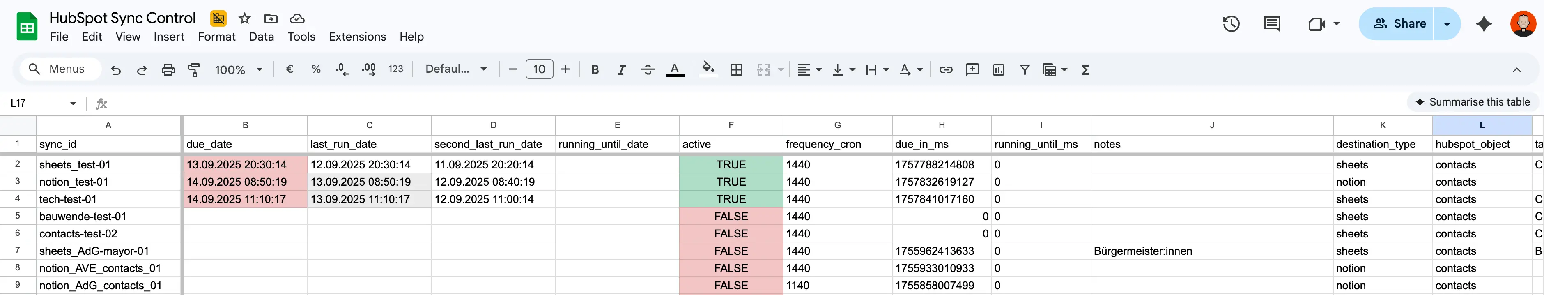Screen dimensions: 1544x295
Task: Open the Share options dropdown arrow
Action: tap(1447, 24)
